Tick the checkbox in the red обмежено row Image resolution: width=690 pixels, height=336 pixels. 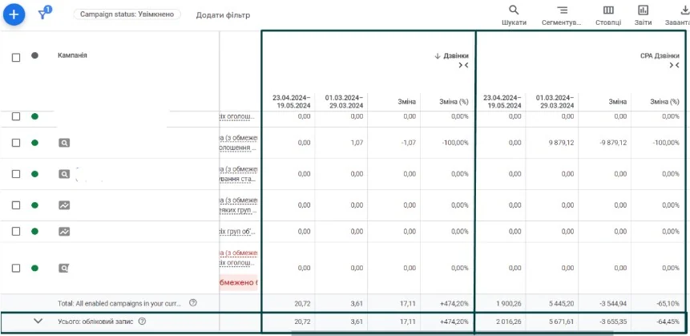coord(16,268)
